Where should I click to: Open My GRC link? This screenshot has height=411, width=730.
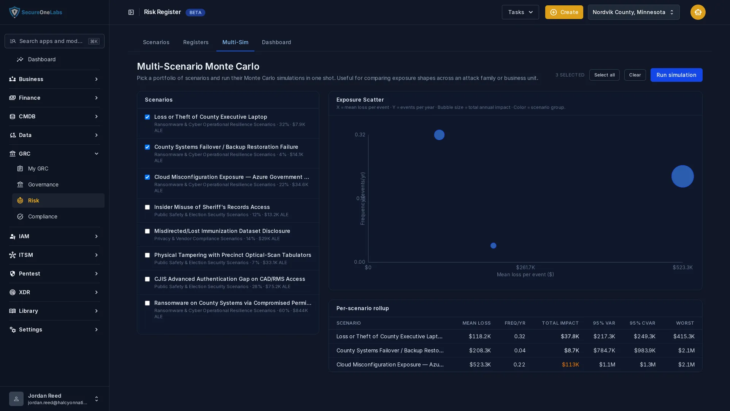[x=58, y=169]
